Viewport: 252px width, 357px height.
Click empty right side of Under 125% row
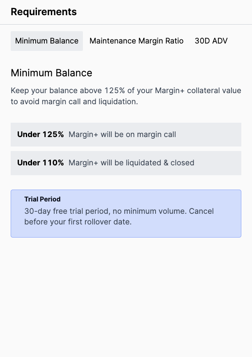209,135
